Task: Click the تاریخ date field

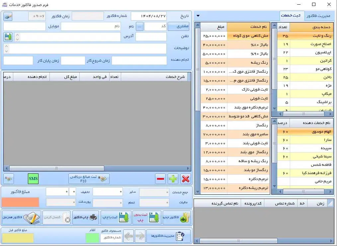Action: click(x=149, y=16)
